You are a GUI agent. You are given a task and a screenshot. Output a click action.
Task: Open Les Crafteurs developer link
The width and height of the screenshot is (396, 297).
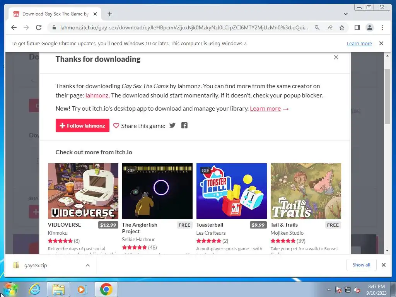click(211, 233)
